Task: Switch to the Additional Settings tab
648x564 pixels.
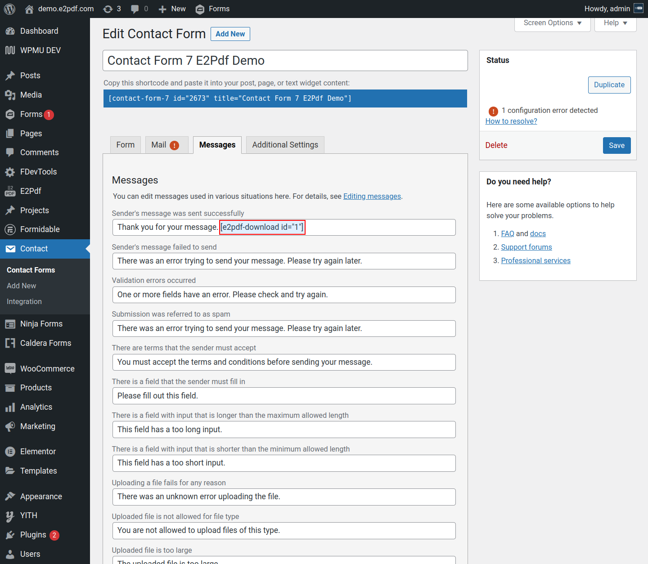Action: click(285, 145)
